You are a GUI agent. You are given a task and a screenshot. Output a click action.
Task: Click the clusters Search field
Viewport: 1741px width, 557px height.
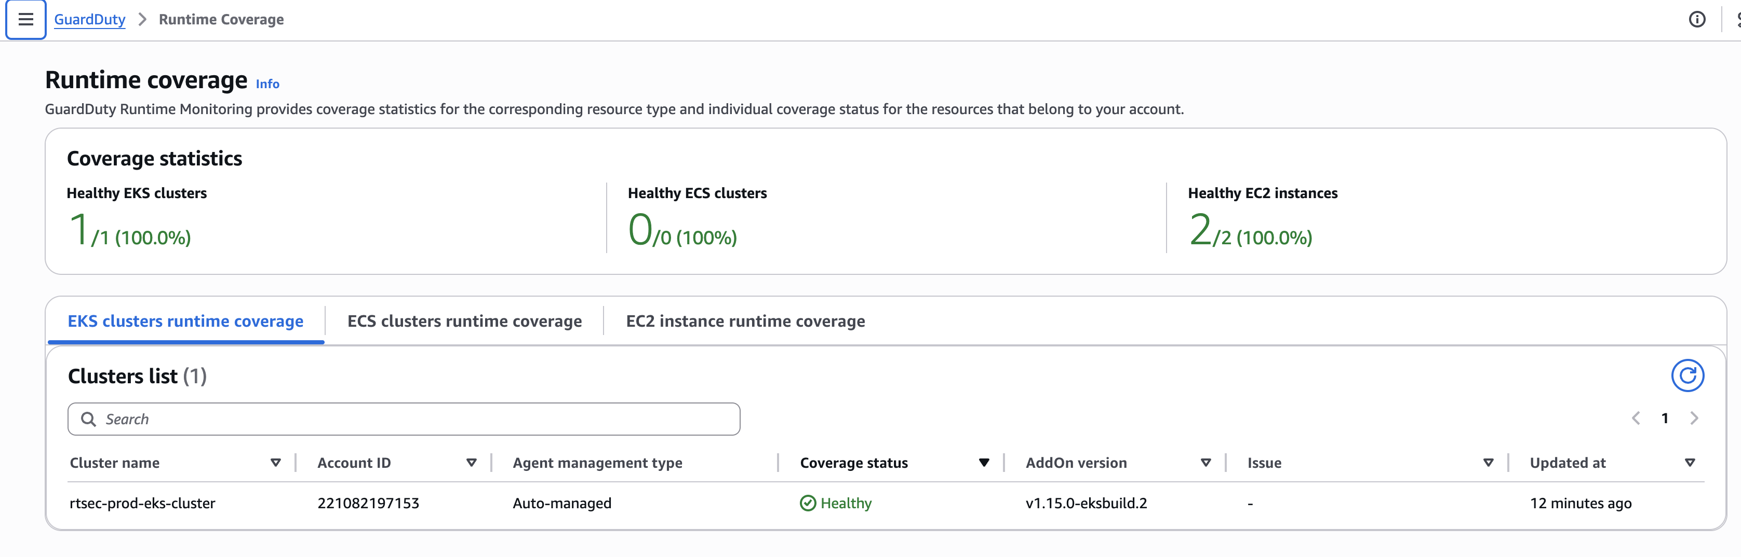pyautogui.click(x=404, y=419)
